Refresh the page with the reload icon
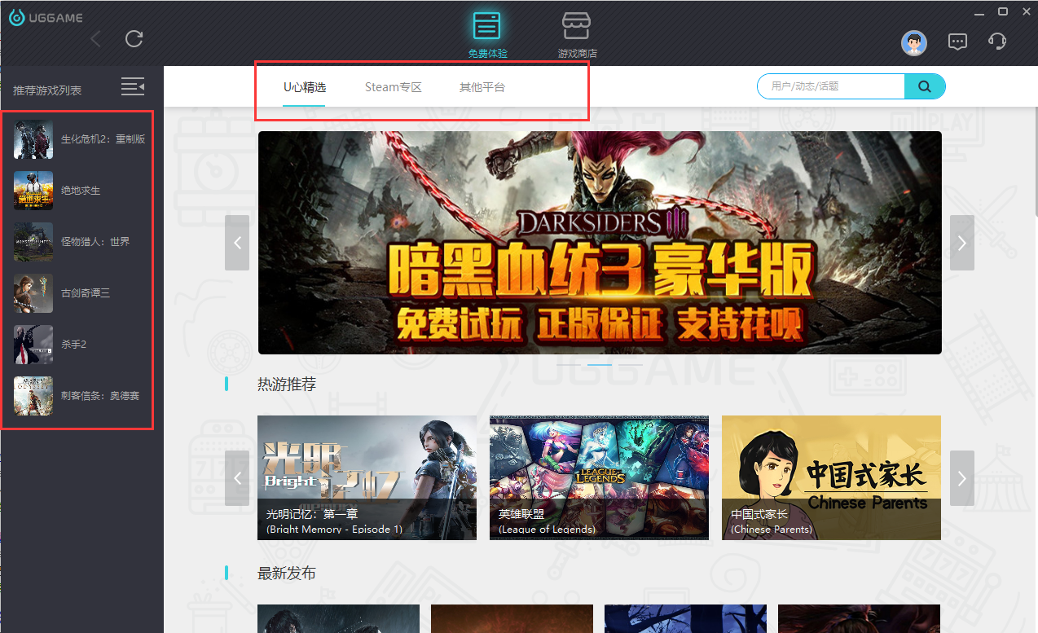Image resolution: width=1038 pixels, height=633 pixels. [x=134, y=38]
